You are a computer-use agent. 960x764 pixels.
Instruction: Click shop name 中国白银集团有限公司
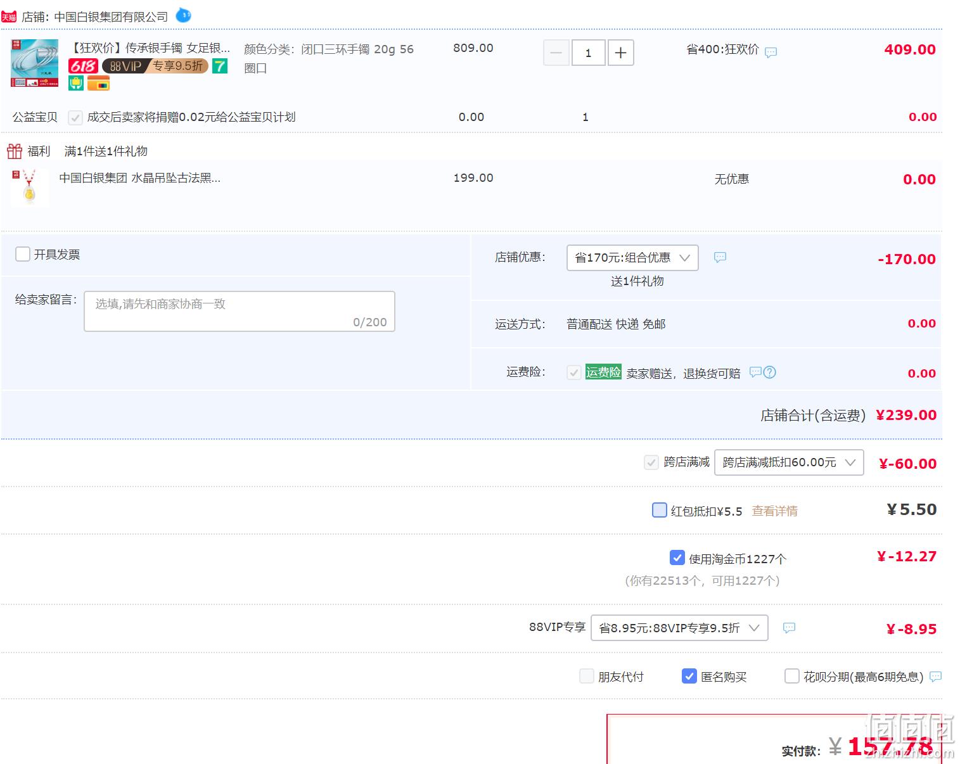click(x=112, y=17)
